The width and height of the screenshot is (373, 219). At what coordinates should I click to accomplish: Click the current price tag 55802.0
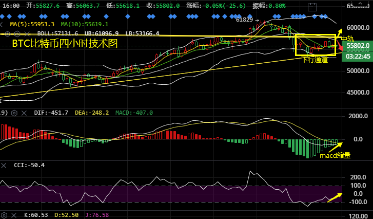[358, 46]
